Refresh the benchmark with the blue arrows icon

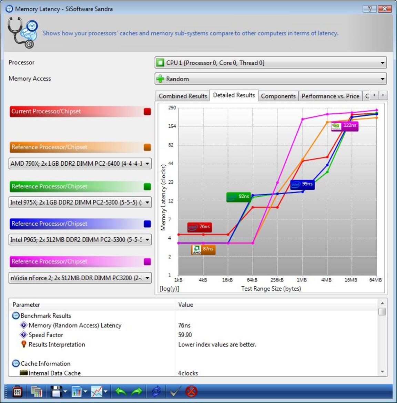point(156,392)
